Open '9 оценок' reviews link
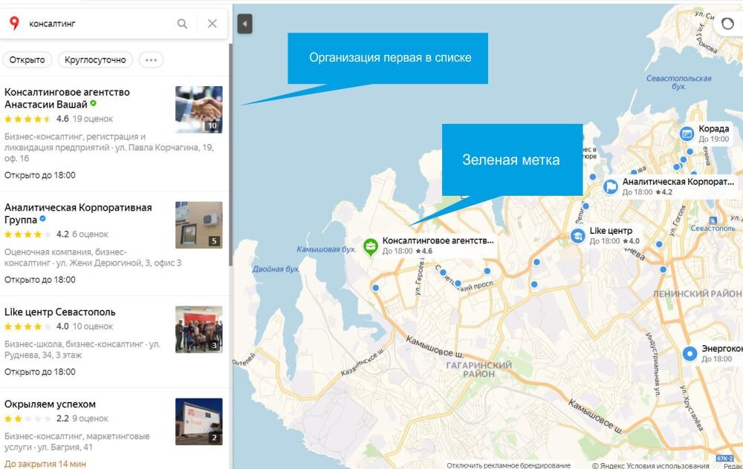The height and width of the screenshot is (469, 743). 90,419
